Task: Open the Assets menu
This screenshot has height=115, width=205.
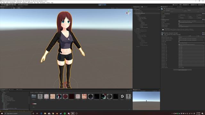Action: pyautogui.click(x=7, y=3)
